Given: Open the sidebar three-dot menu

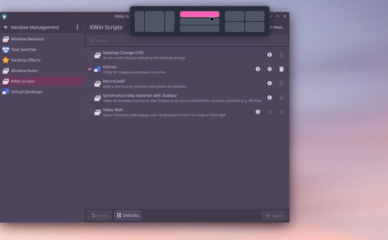Looking at the screenshot, I should (77, 27).
